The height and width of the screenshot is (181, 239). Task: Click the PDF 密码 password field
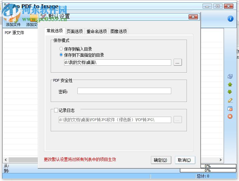pyautogui.click(x=124, y=91)
